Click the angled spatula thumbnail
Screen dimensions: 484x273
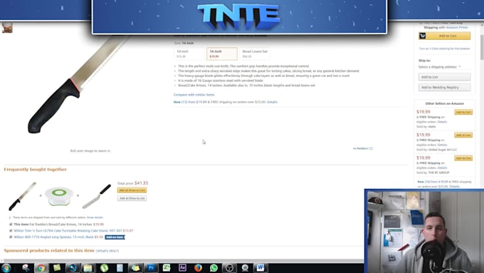(96, 196)
